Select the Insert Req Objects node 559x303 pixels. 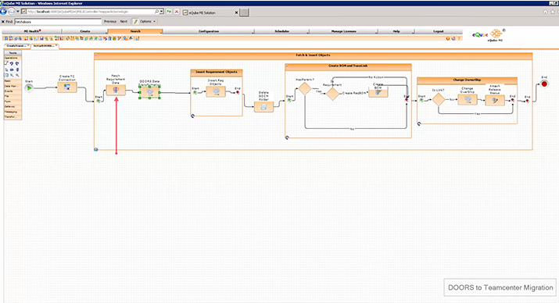click(x=216, y=91)
